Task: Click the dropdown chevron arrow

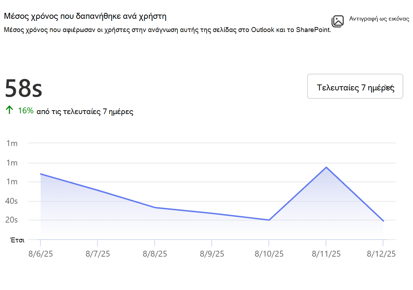Action: point(389,87)
